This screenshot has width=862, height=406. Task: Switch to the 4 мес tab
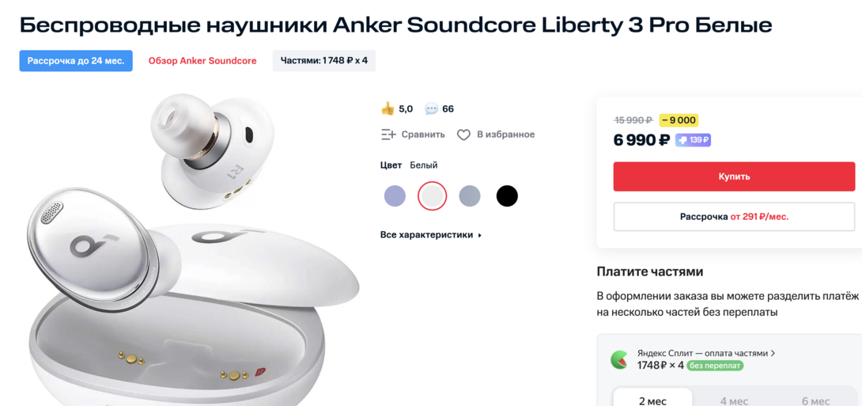tap(734, 398)
